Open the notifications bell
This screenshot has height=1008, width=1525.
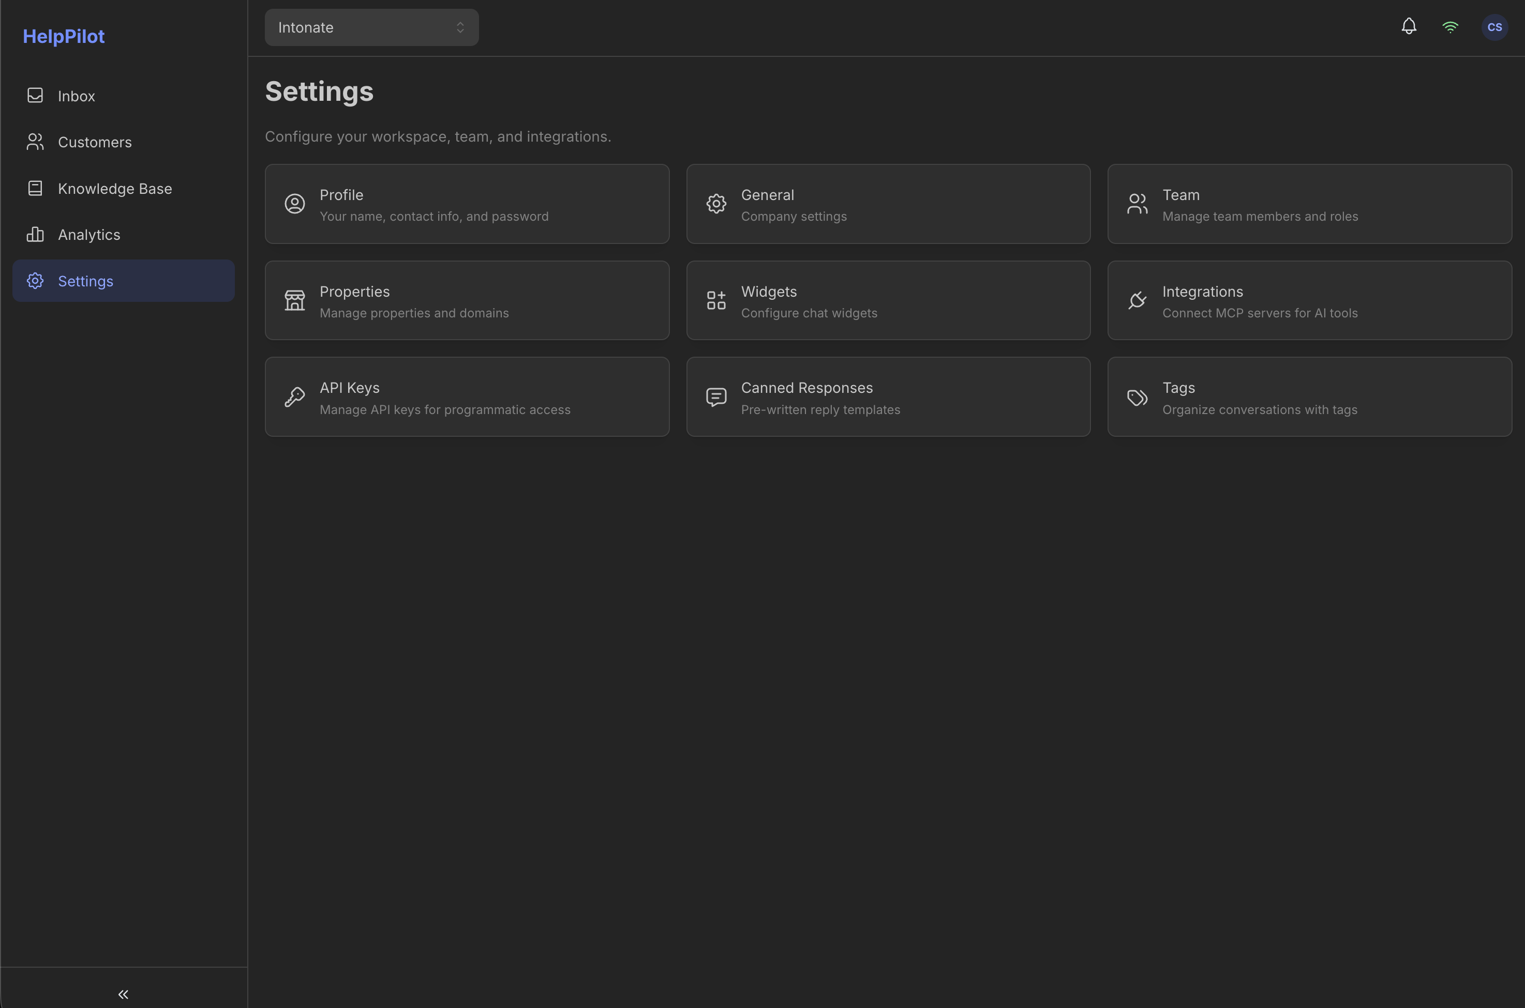click(1409, 26)
